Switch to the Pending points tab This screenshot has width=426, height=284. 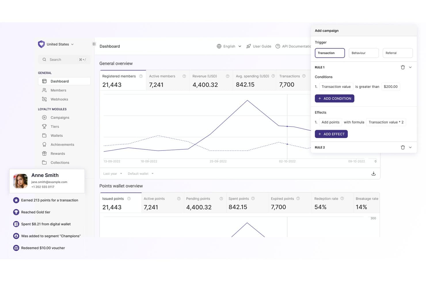205,203
